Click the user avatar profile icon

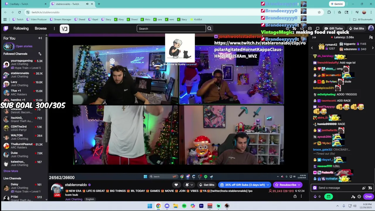click(371, 28)
